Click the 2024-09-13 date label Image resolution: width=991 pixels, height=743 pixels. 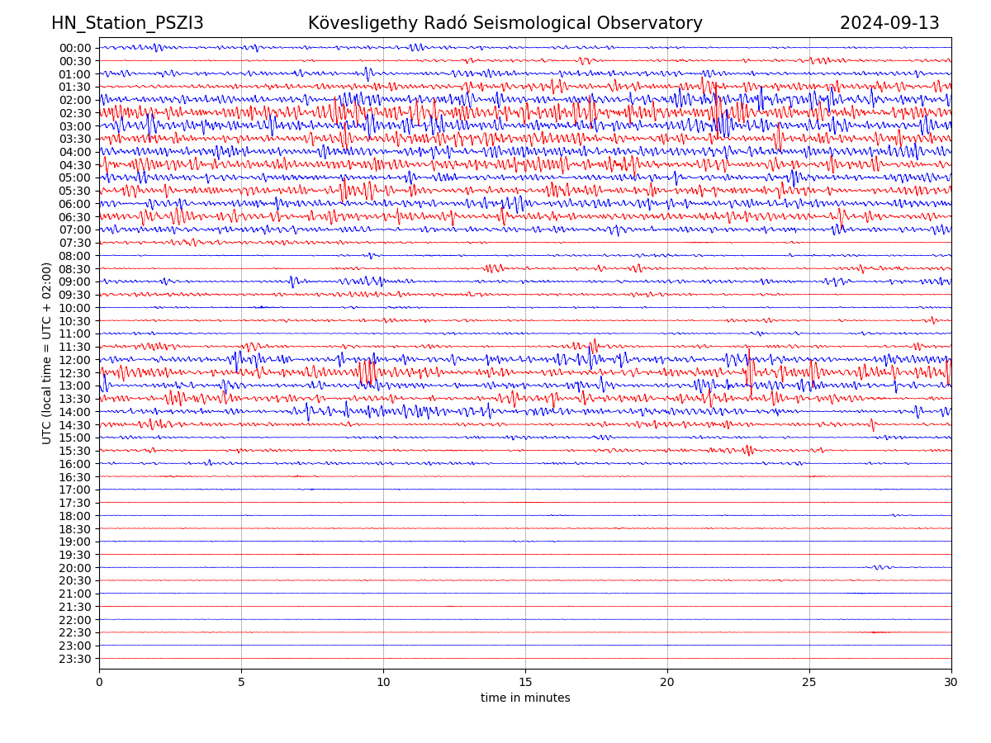(889, 23)
